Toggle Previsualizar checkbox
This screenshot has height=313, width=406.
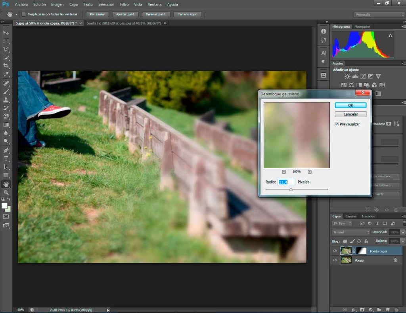point(337,124)
